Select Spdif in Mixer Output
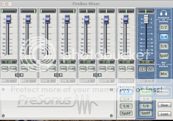The image size is (173, 121). pyautogui.click(x=146, y=113)
